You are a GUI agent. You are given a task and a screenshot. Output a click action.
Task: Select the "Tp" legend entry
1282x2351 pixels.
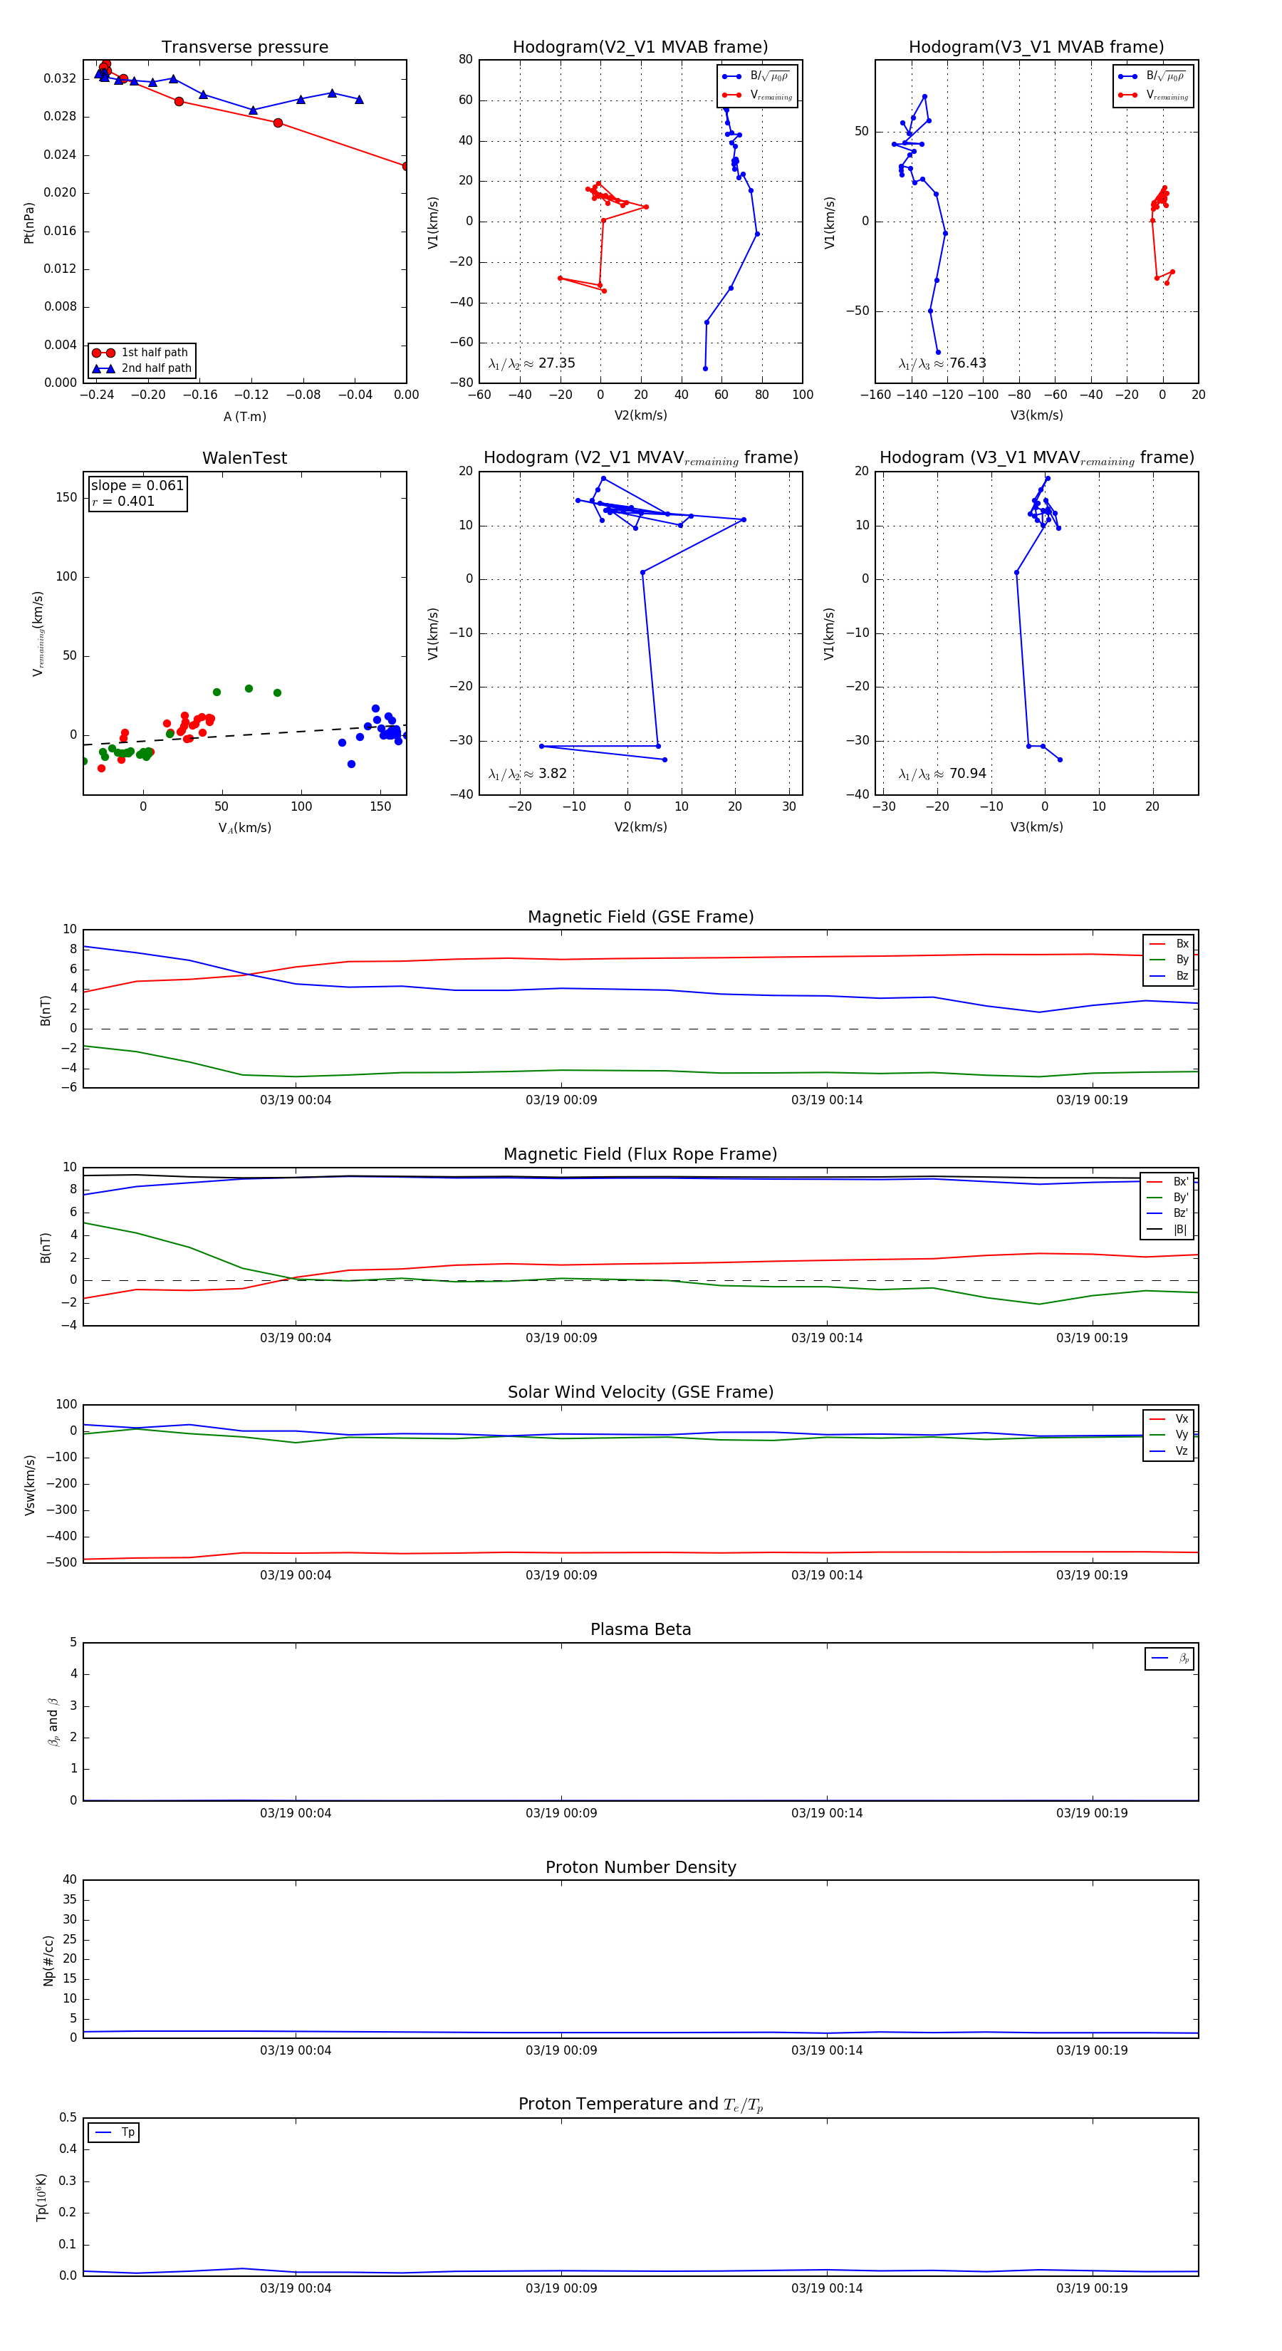click(x=114, y=2133)
